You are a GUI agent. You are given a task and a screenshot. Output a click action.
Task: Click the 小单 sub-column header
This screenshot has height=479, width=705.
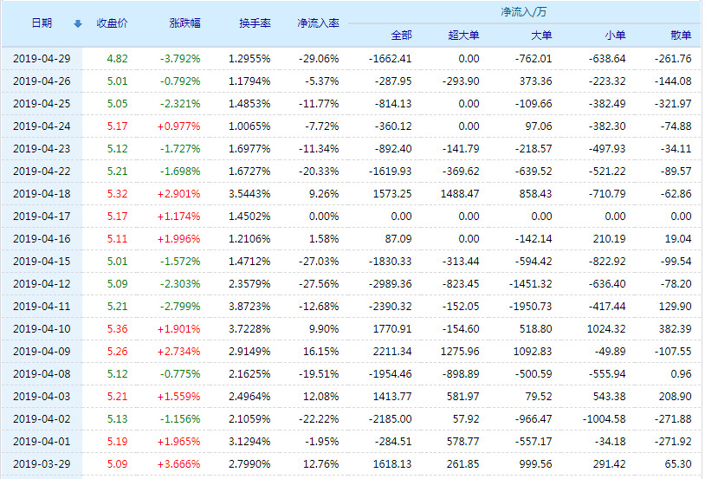[614, 36]
